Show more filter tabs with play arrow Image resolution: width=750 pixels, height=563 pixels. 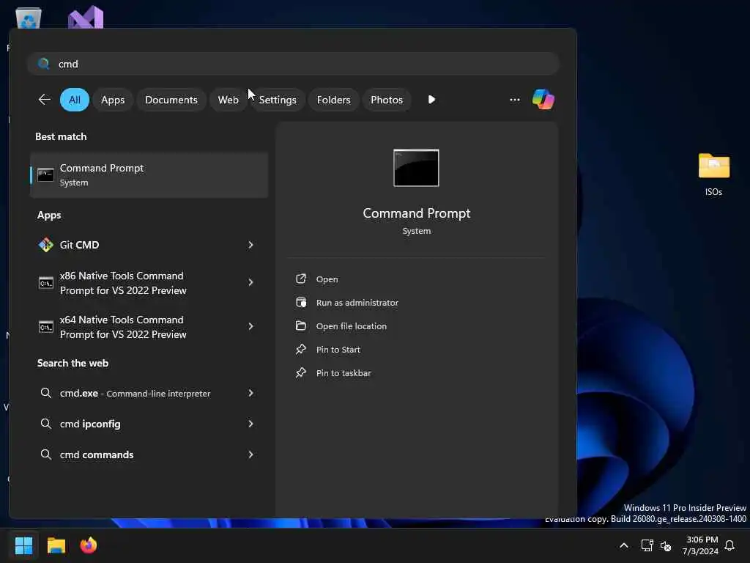pos(431,100)
